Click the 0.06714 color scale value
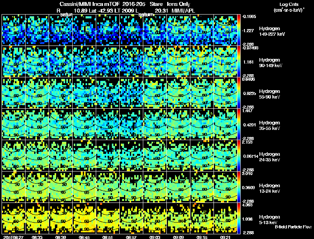 (x=250, y=156)
